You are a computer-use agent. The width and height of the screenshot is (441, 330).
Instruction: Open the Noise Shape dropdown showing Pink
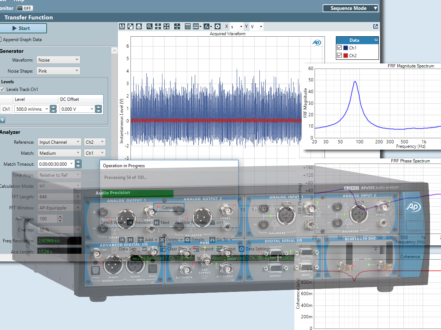[58, 70]
